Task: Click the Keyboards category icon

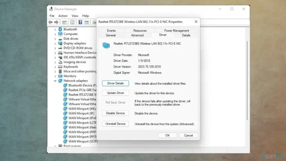Action: coord(60,67)
